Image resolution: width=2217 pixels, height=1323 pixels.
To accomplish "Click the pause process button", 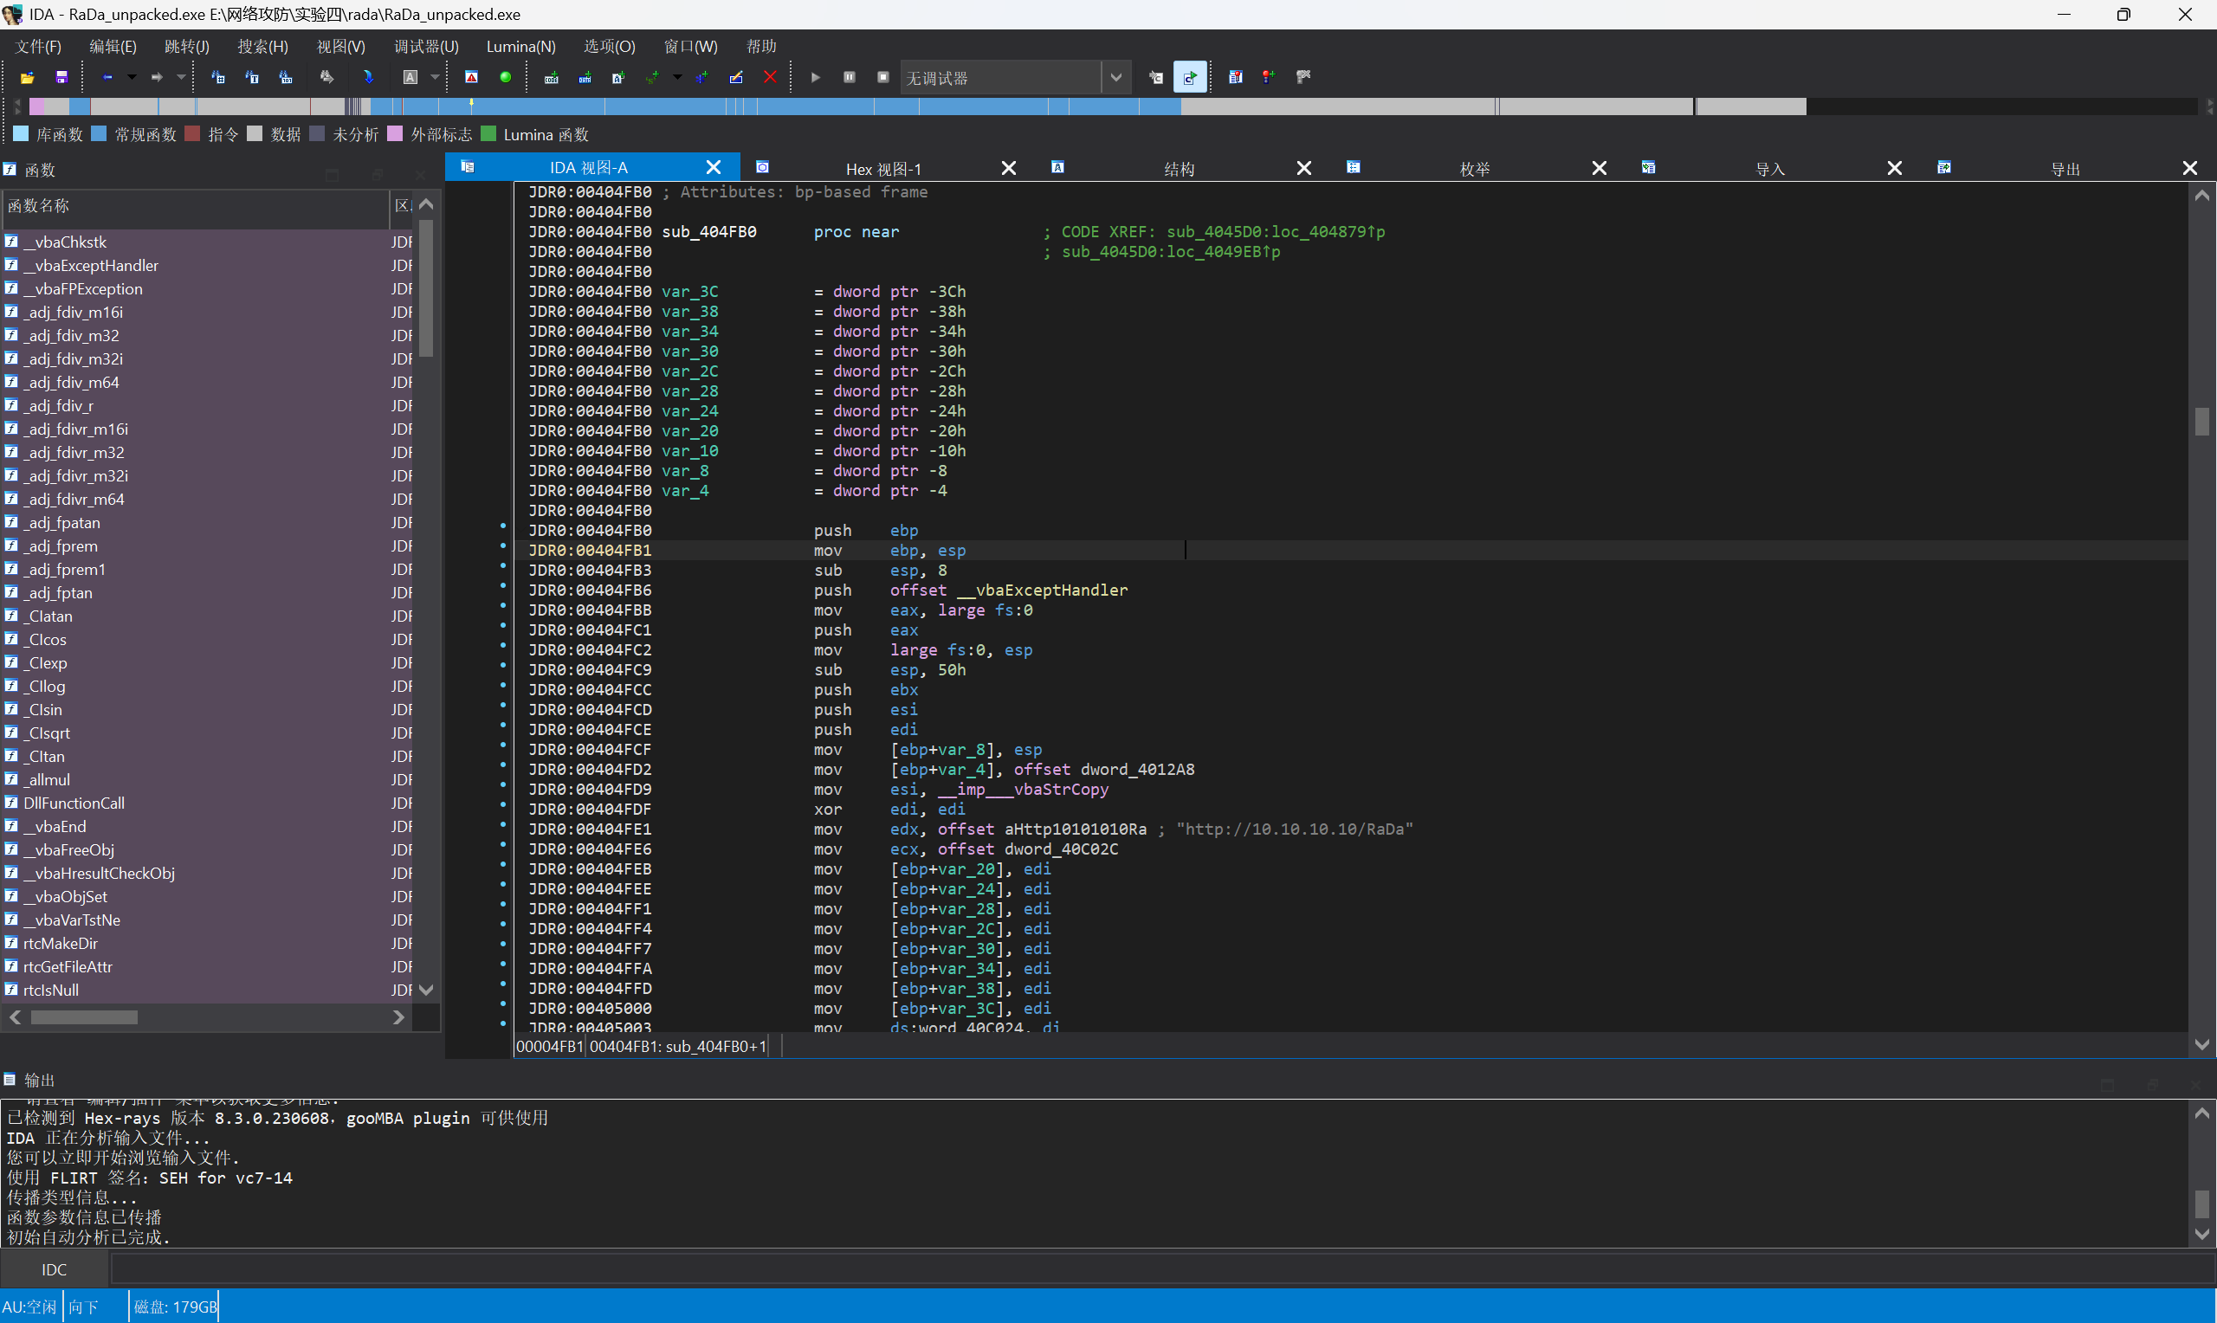I will click(850, 78).
